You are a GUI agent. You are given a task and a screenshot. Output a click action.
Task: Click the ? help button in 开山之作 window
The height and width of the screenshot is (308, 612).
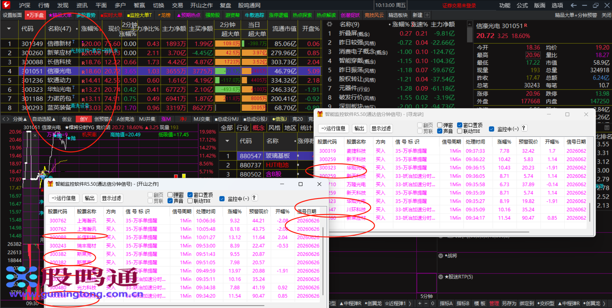[x=254, y=198]
